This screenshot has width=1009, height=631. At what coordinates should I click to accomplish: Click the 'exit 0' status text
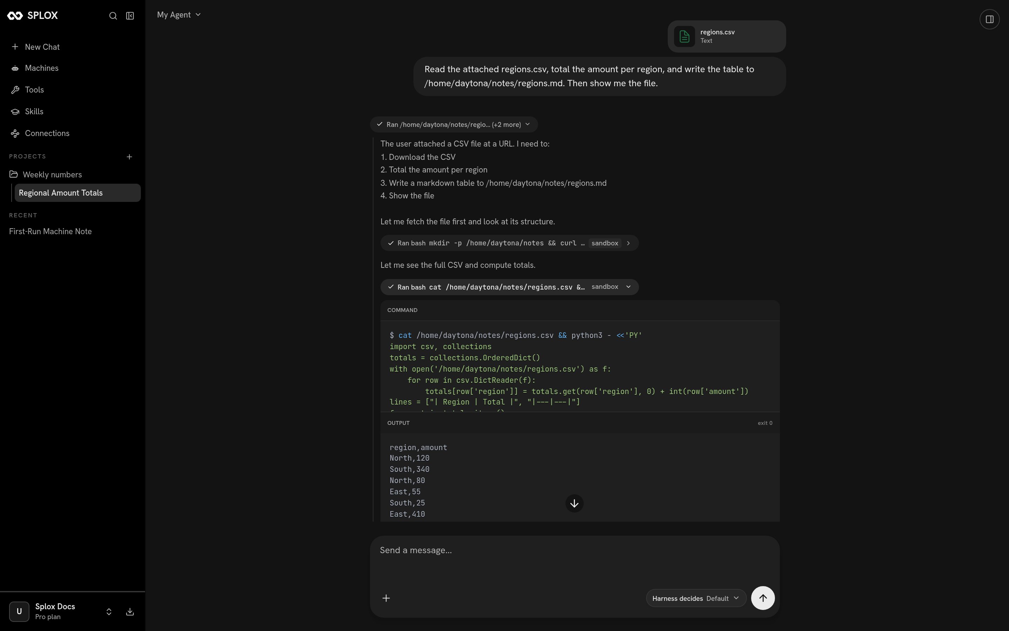click(765, 423)
